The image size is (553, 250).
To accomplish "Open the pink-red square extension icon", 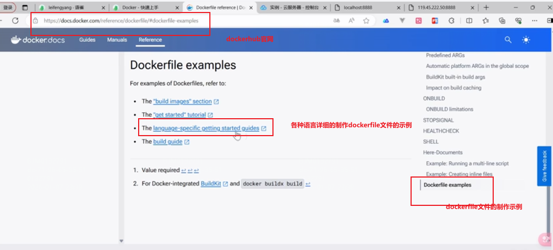I will (x=419, y=21).
